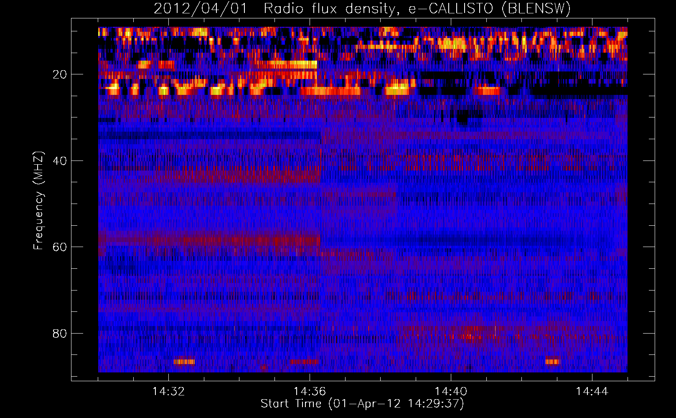Click the 14:36 time tick label

310,392
